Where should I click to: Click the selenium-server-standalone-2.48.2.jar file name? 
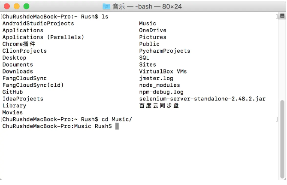(202, 99)
